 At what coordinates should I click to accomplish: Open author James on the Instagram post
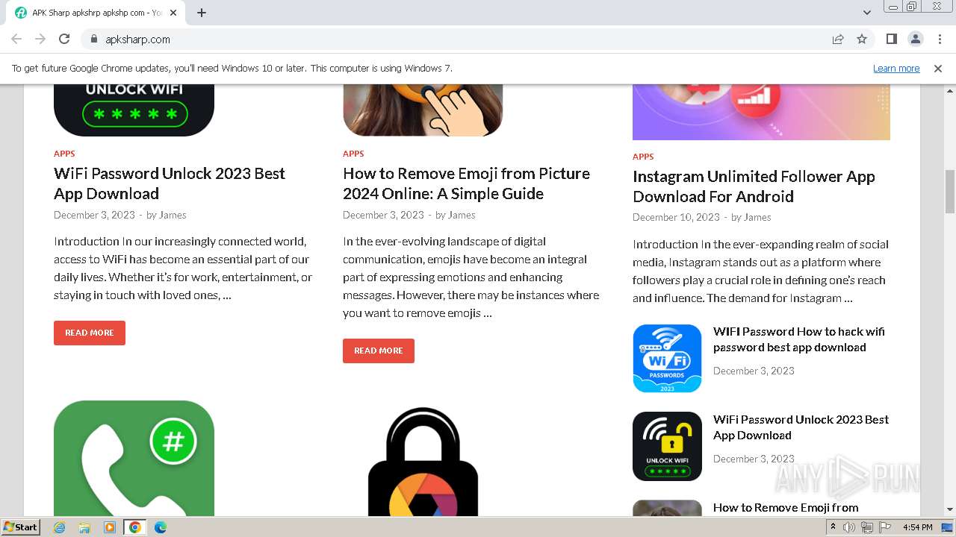(x=757, y=217)
